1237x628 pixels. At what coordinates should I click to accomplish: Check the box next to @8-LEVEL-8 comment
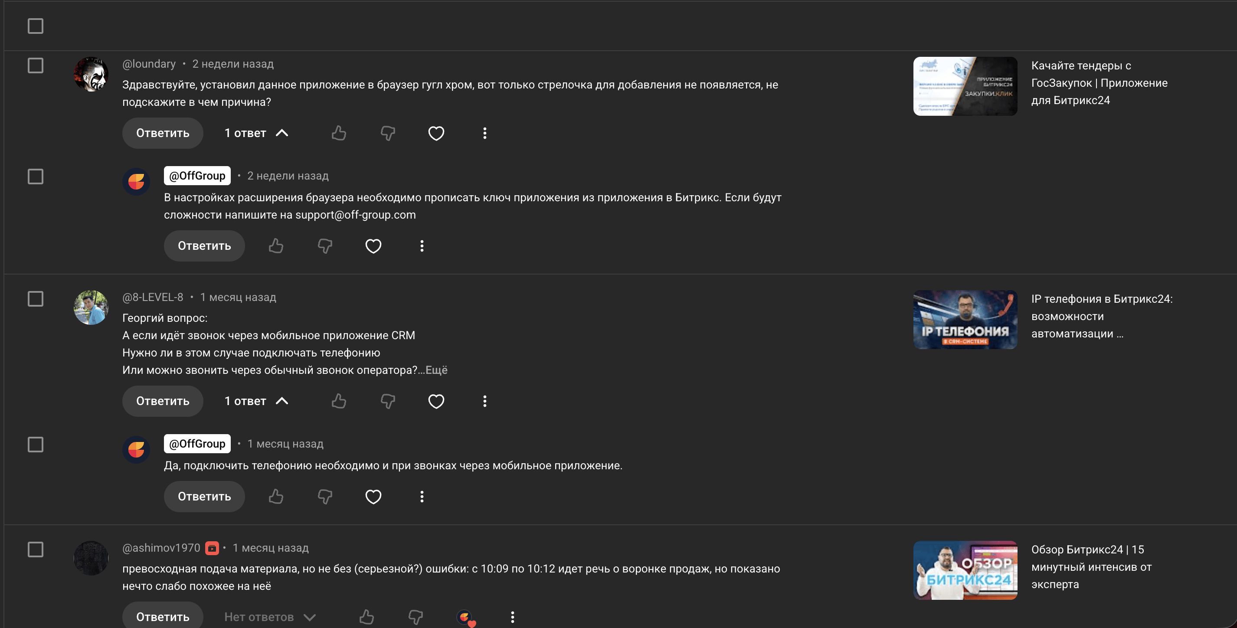click(36, 299)
